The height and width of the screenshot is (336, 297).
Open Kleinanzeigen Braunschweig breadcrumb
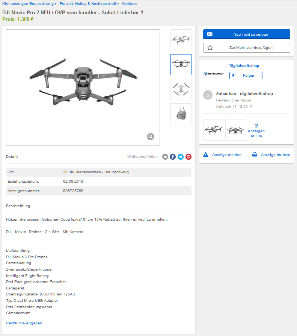(x=28, y=4)
